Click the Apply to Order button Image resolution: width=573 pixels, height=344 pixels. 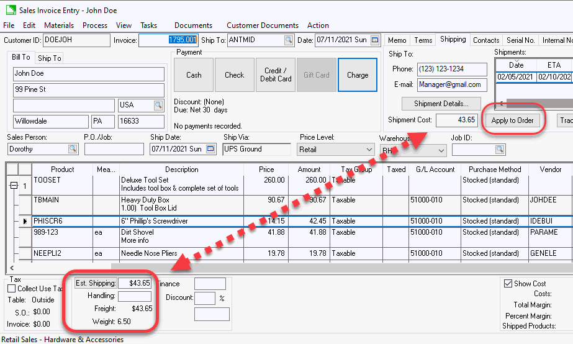tap(512, 120)
